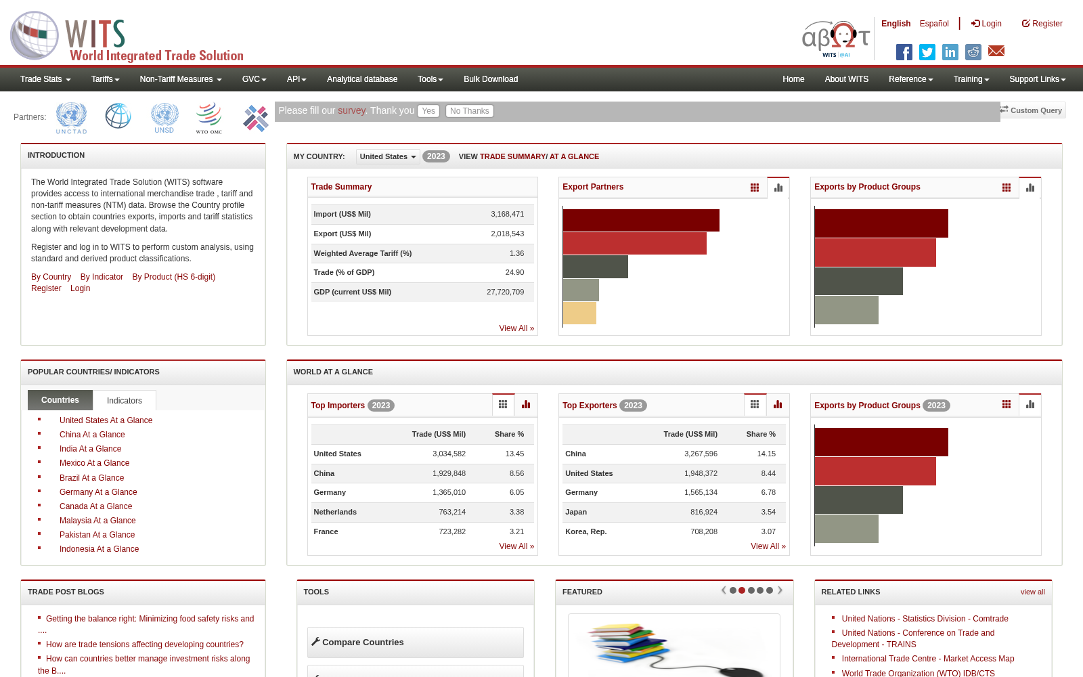
Task: Select the 2023 year badge beside My Country
Action: pos(436,156)
